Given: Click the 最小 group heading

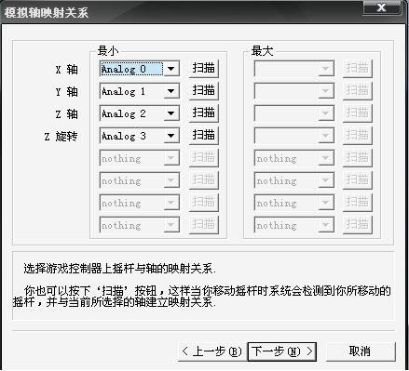Looking at the screenshot, I should (108, 50).
